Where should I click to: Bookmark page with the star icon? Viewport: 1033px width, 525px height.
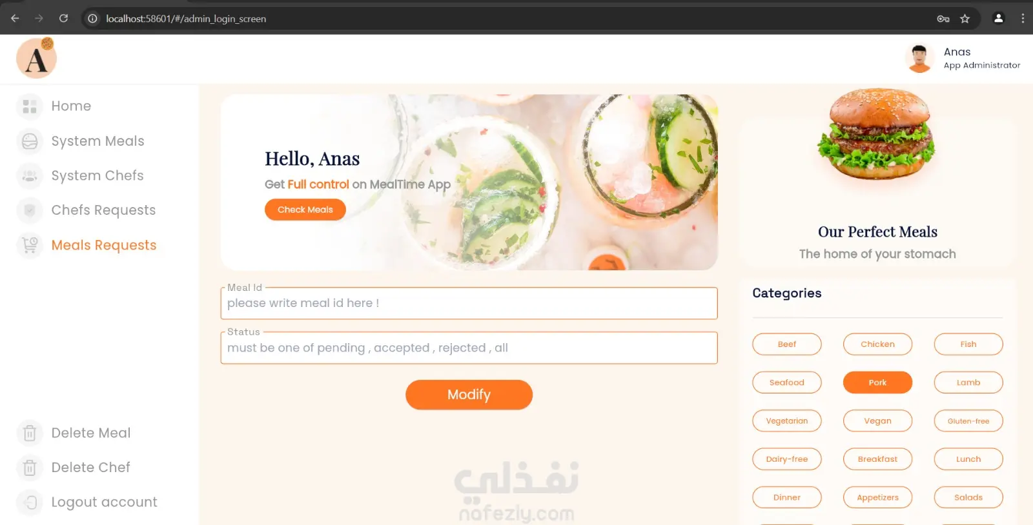[965, 19]
